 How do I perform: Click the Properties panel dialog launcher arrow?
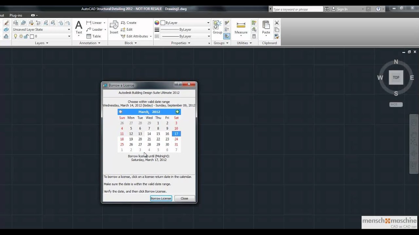(209, 43)
